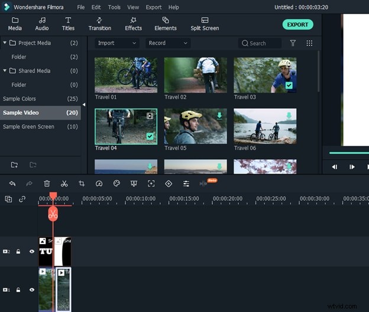This screenshot has height=312, width=369.
Task: Open the Export menu in the menu bar
Action: click(153, 7)
